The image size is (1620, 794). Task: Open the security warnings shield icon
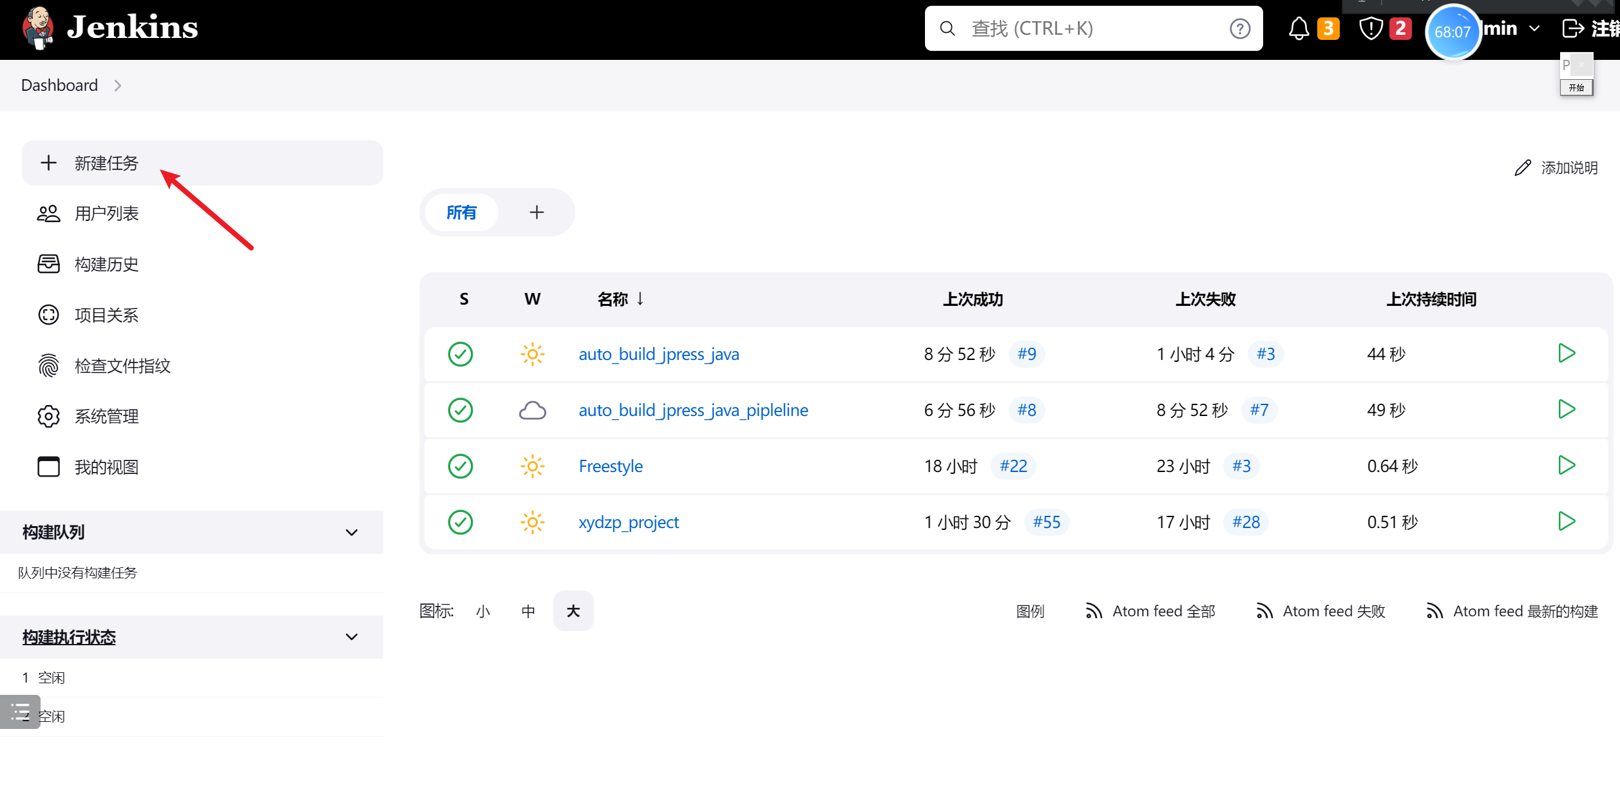point(1371,28)
